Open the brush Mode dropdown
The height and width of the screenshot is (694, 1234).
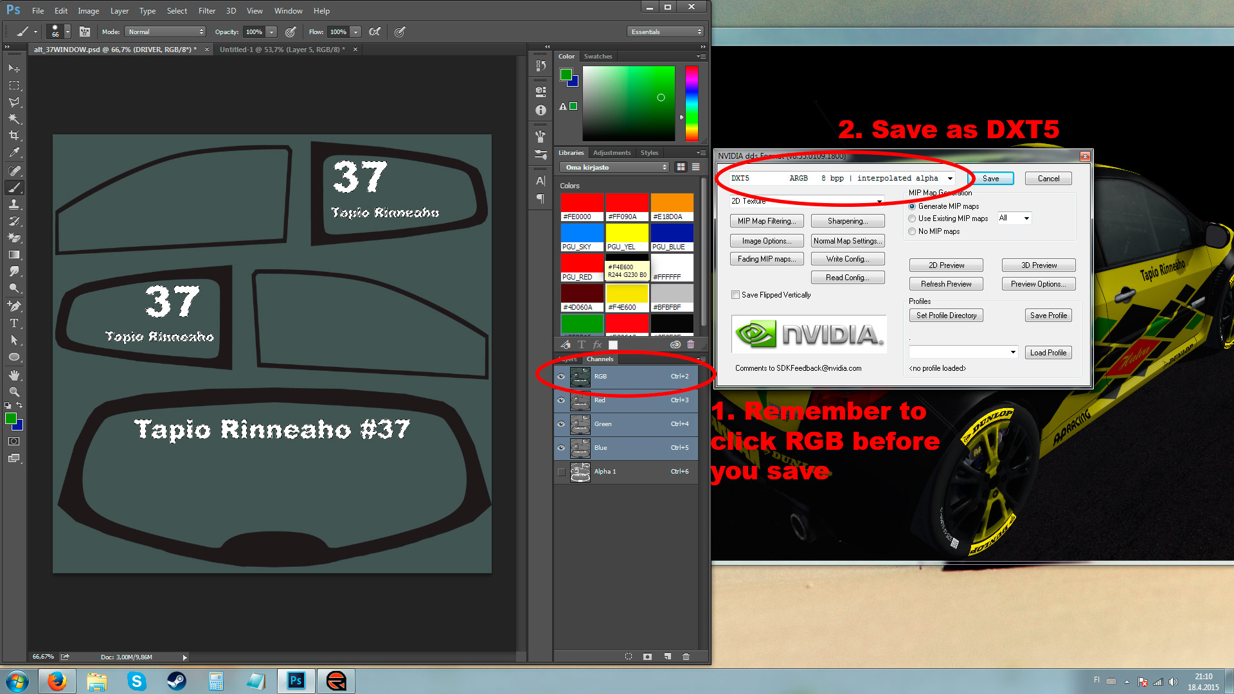[165, 31]
